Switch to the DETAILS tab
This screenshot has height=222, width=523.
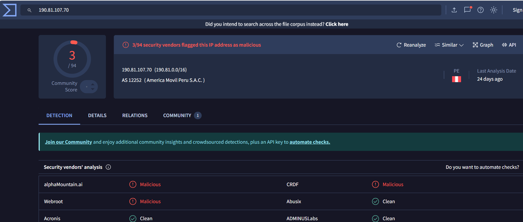[97, 115]
